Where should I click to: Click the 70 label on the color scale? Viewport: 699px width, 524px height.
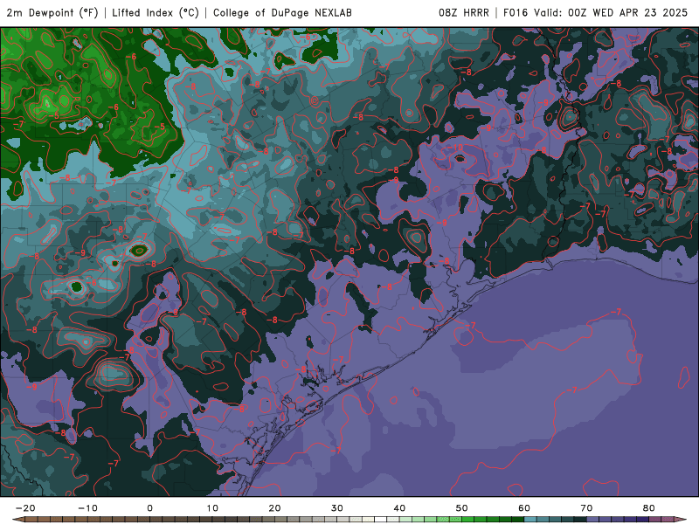click(586, 508)
